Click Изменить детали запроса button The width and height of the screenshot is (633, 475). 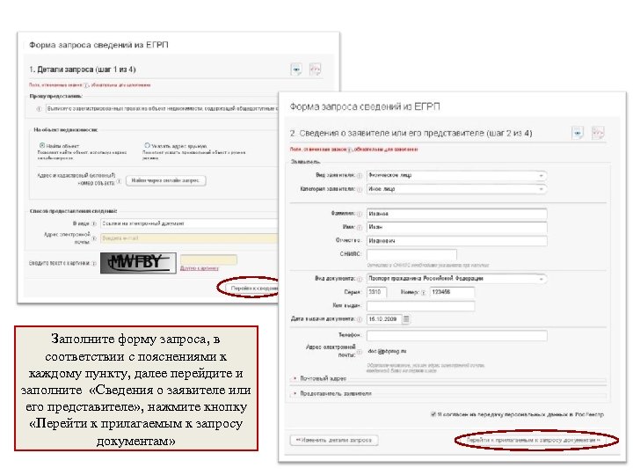334,440
